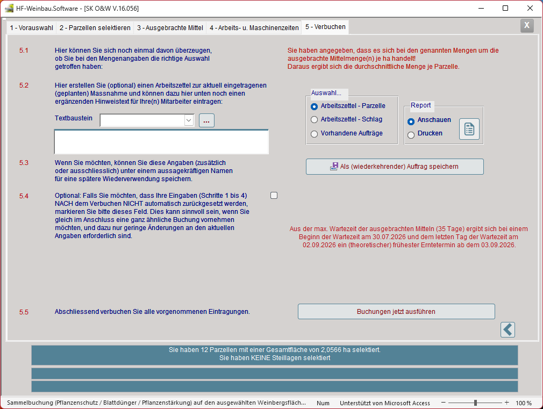Open 4 - Arbeits- u. Maschinenzeiten tab
The image size is (543, 409).
pyautogui.click(x=254, y=28)
